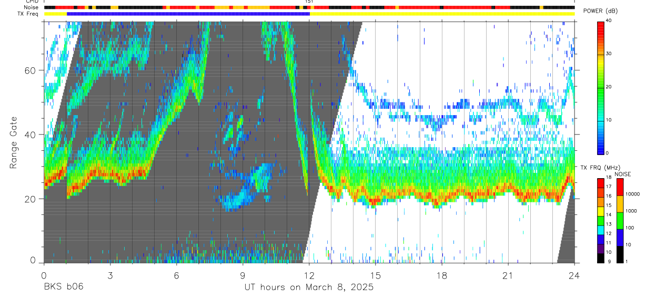The width and height of the screenshot is (646, 298).
Task: Click the 9 hour tick label on x-axis
Action: (243, 276)
